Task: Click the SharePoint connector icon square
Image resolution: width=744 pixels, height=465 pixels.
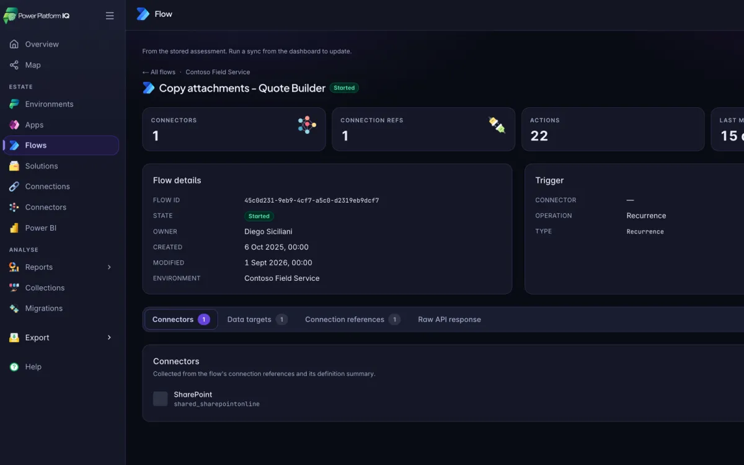Action: (161, 399)
